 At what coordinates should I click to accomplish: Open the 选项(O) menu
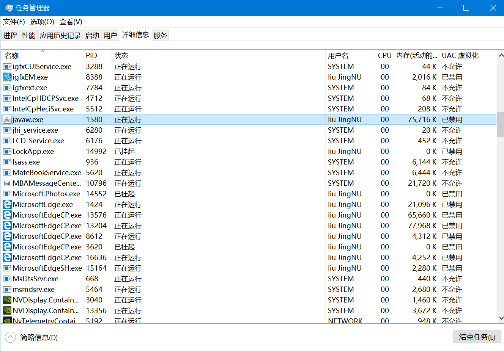42,22
